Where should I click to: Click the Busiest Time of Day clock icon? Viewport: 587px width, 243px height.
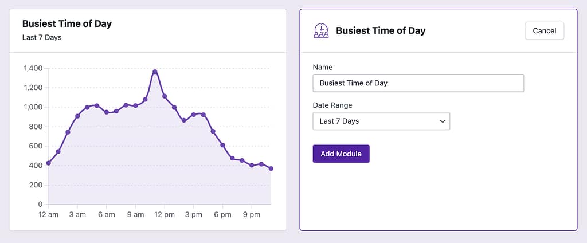(x=322, y=31)
